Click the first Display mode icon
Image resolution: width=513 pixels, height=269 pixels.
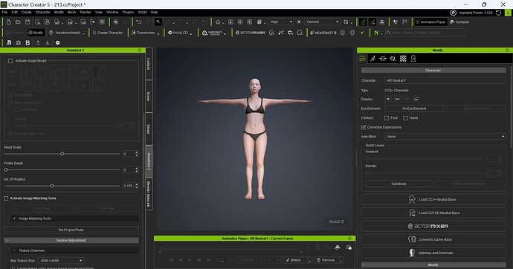(388, 99)
